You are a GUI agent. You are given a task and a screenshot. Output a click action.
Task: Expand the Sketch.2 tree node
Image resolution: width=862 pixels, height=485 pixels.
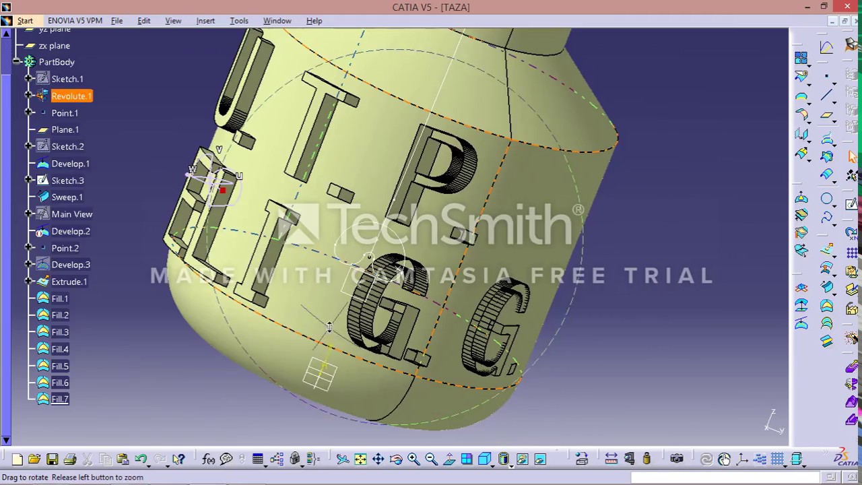tap(28, 146)
